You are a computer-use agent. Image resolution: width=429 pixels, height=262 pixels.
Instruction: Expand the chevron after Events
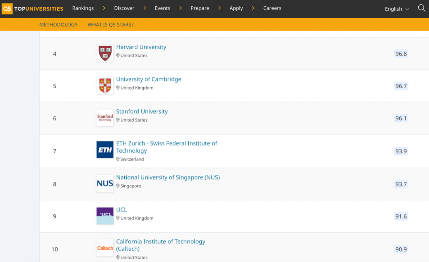pyautogui.click(x=181, y=8)
